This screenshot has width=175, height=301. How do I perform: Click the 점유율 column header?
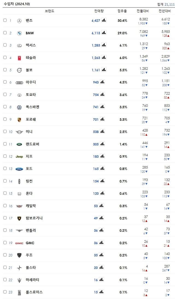122,11
